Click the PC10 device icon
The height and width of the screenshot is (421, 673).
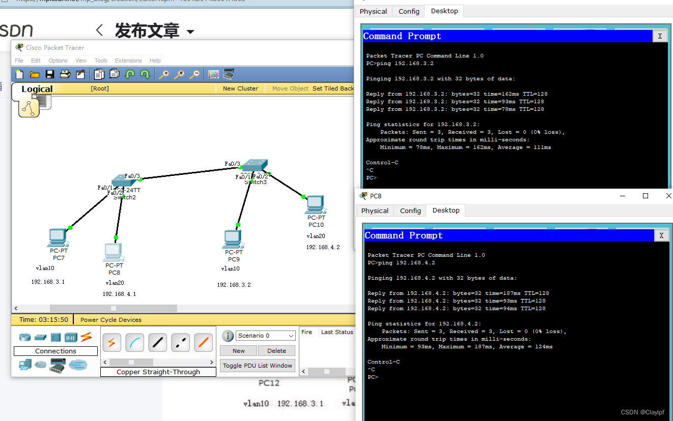point(315,204)
